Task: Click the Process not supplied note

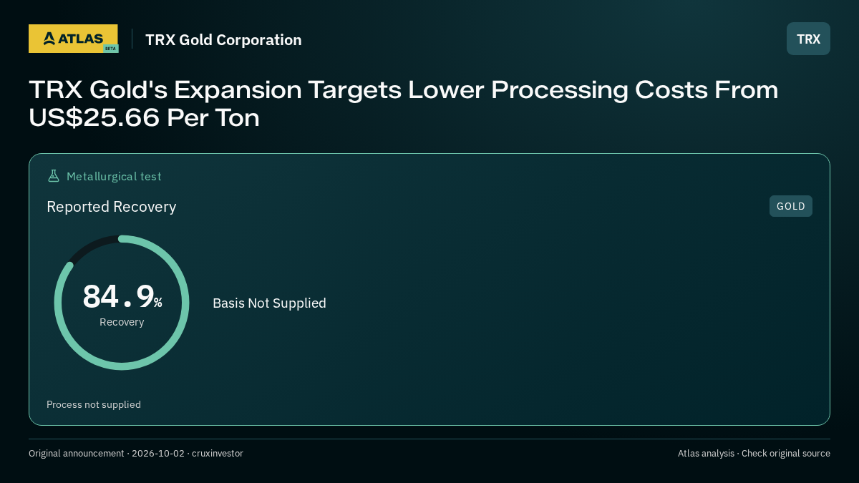Action: [94, 404]
